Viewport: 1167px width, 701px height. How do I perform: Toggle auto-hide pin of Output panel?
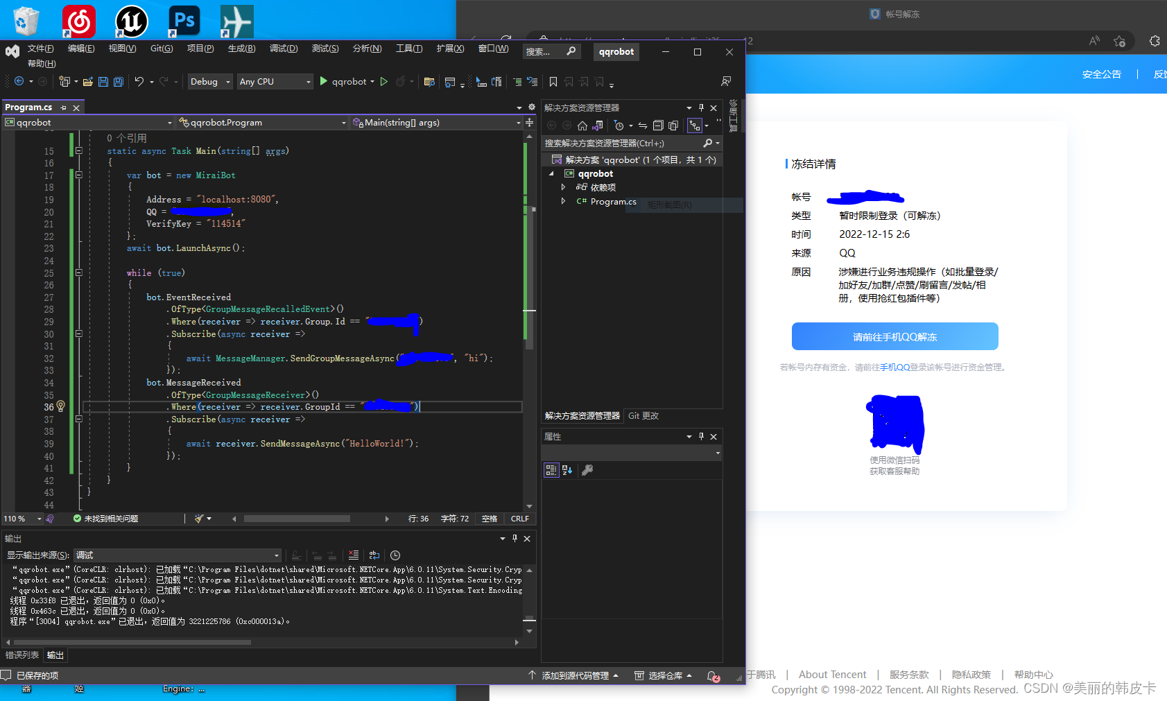[x=515, y=538]
